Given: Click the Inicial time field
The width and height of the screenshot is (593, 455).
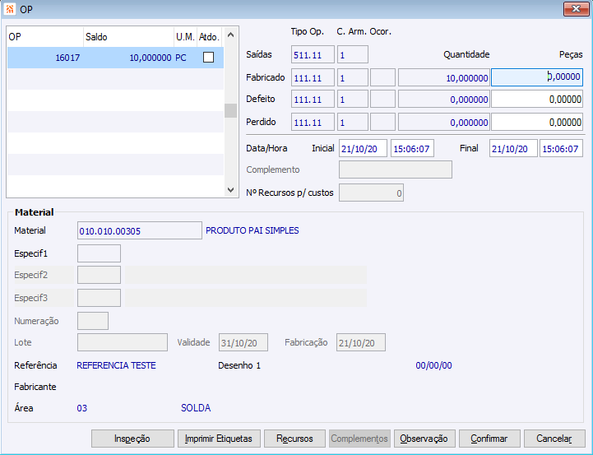Looking at the screenshot, I should click(412, 148).
